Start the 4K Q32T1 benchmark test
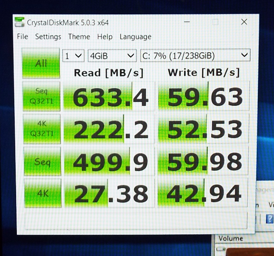Screen dimensions: 274x256 41,128
